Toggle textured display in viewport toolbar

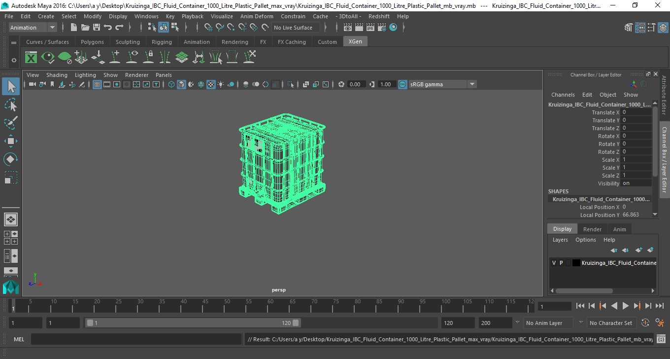[x=211, y=84]
